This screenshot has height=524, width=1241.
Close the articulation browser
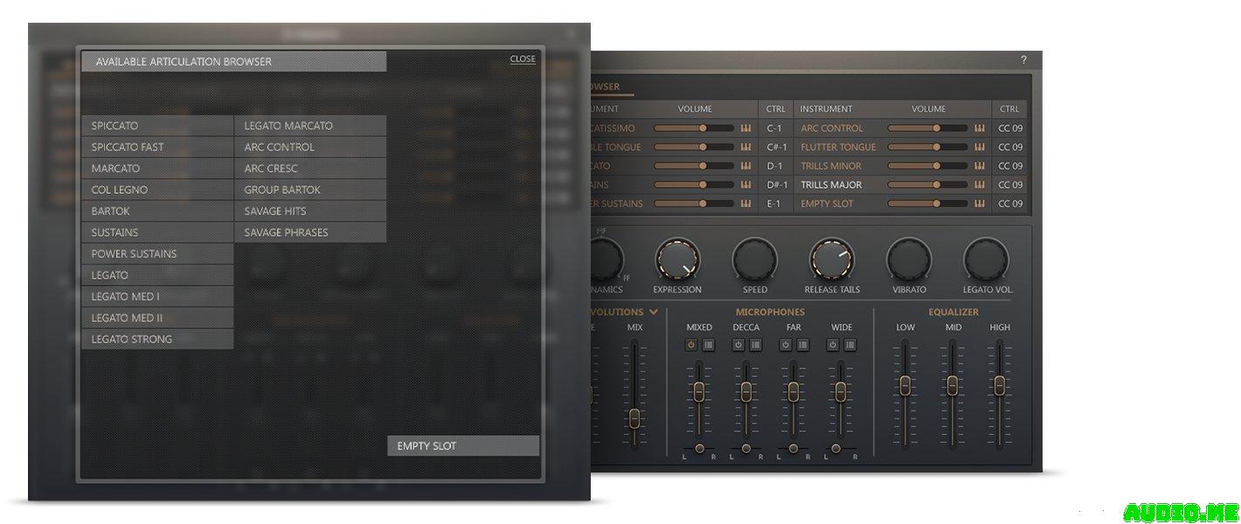pyautogui.click(x=523, y=59)
